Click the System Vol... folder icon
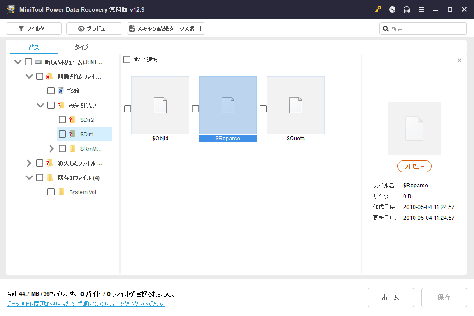Image resolution: width=474 pixels, height=316 pixels. coord(61,192)
